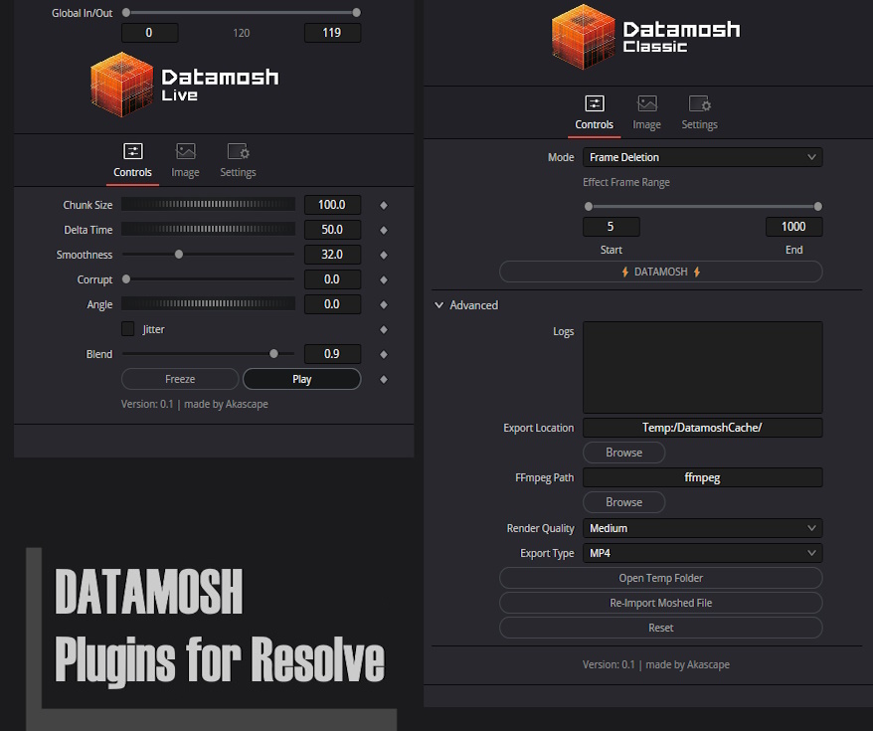Click Export Location field Temp:/DatamoshCache/
This screenshot has width=873, height=731.
[x=703, y=428]
